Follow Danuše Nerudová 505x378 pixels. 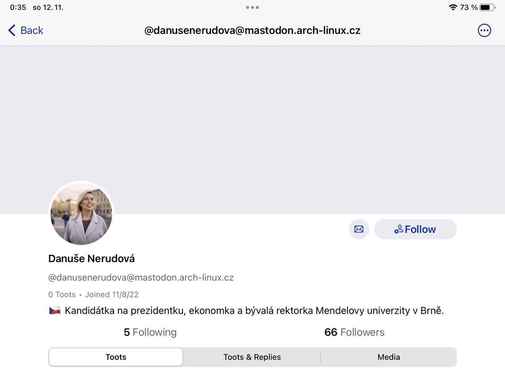point(415,229)
